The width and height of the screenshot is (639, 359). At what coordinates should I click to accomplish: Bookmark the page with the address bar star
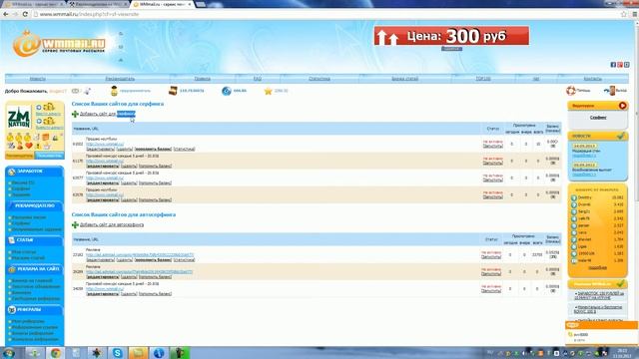point(623,14)
